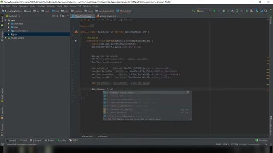The width and height of the screenshot is (273, 153).
Task: Expand the generatedJava folder
Action: pyautogui.click(x=9, y=31)
